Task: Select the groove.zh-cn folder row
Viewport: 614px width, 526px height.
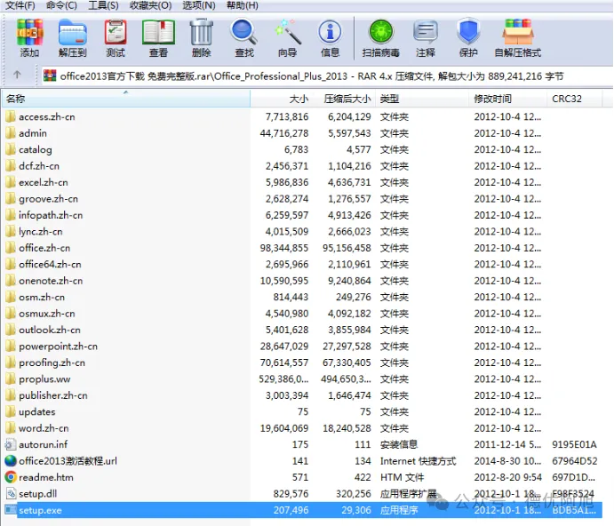Action: tap(301, 198)
